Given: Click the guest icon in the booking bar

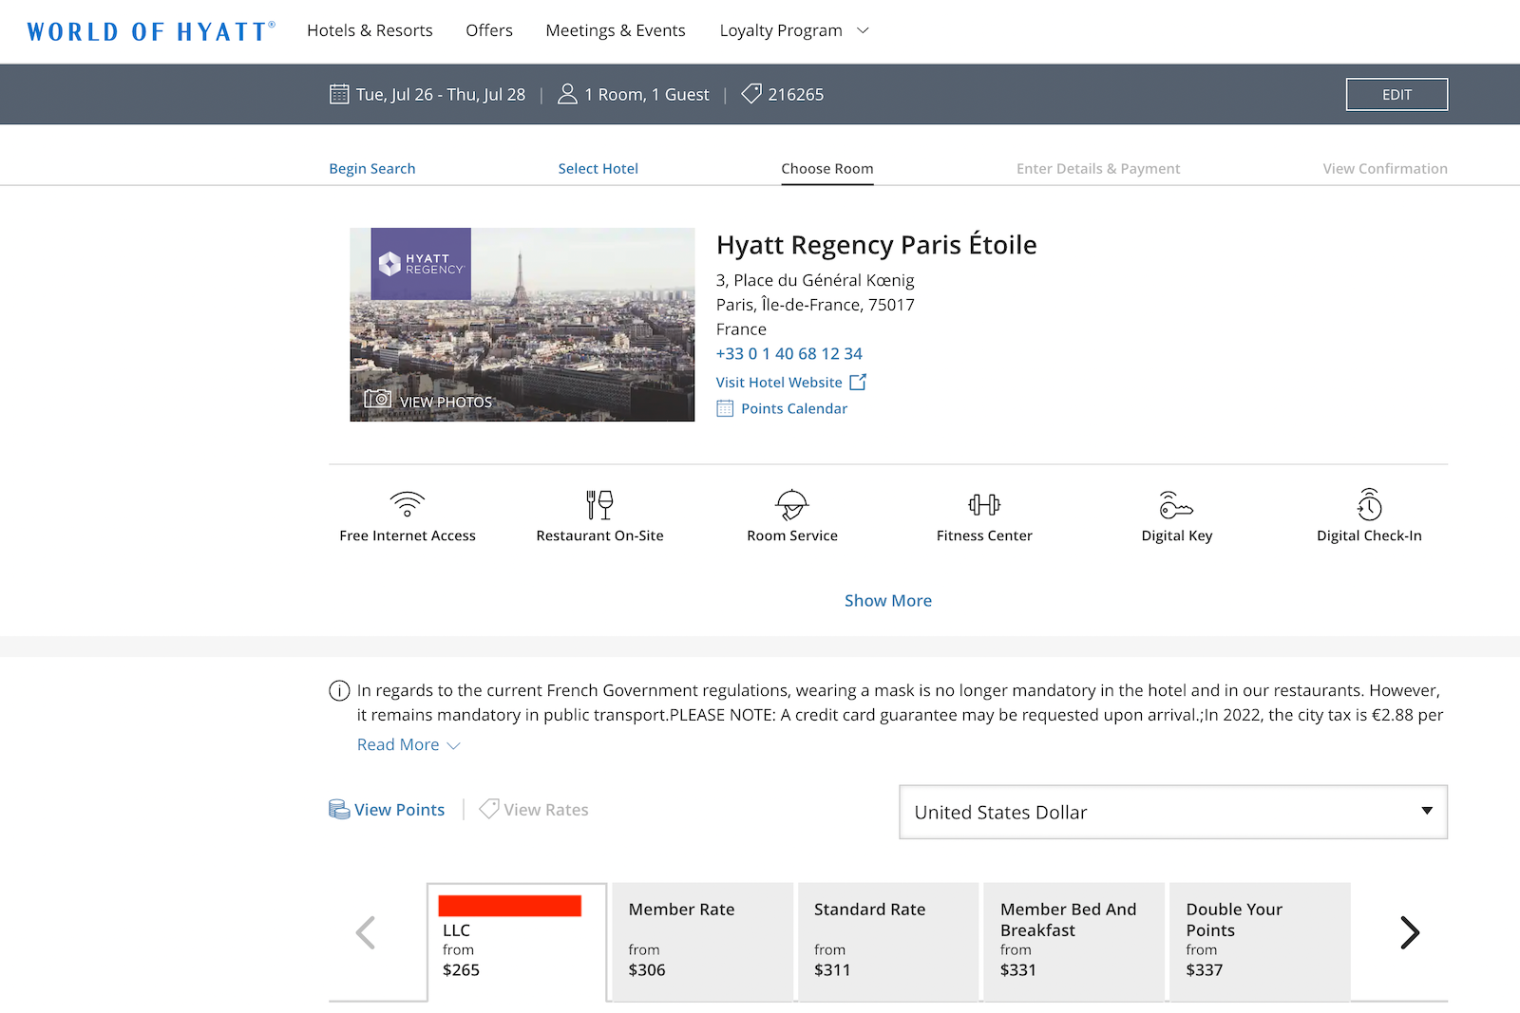Looking at the screenshot, I should click(567, 94).
